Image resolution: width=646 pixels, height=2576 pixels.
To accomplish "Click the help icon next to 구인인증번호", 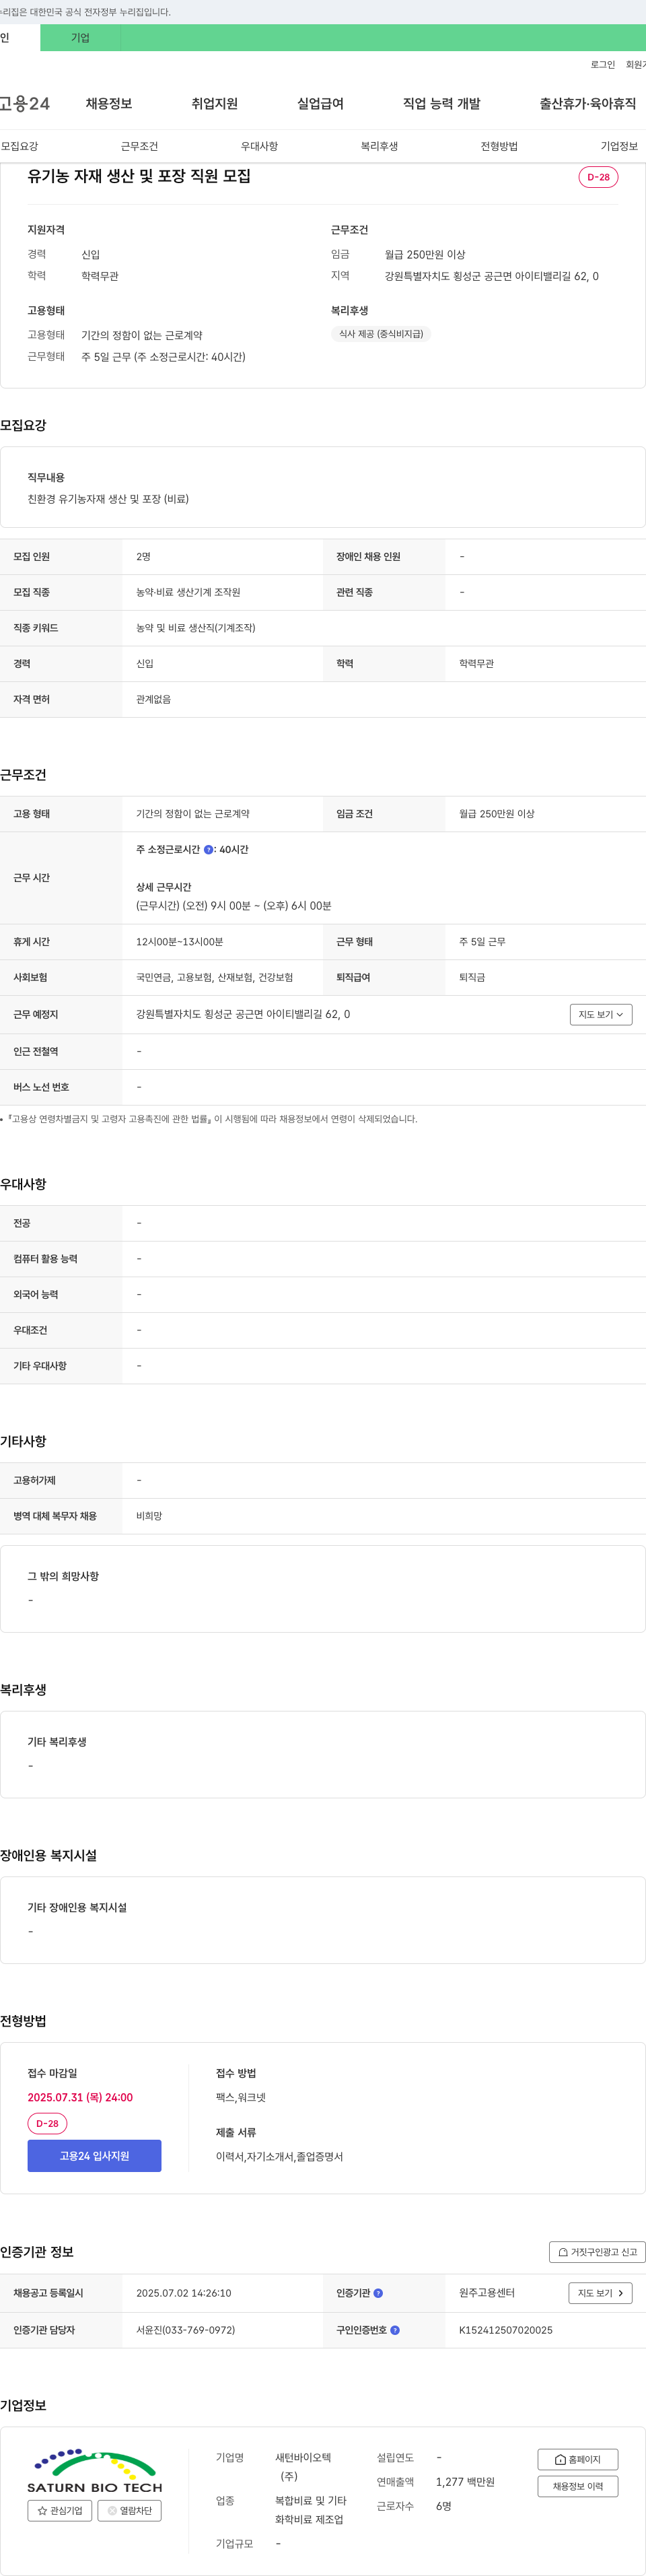I will pyautogui.click(x=395, y=2330).
